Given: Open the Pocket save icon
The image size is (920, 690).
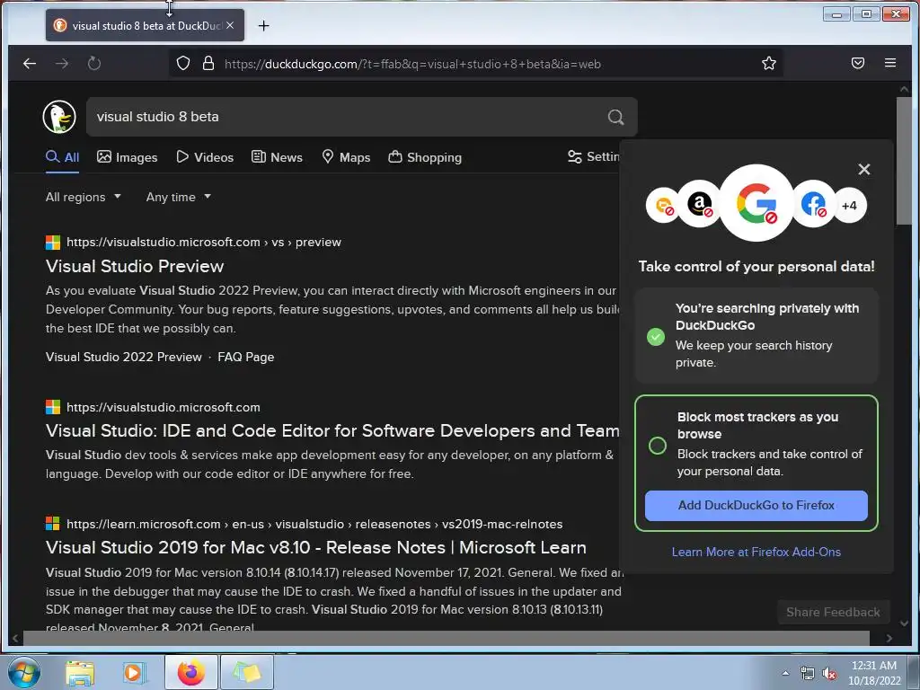Looking at the screenshot, I should click(x=858, y=64).
